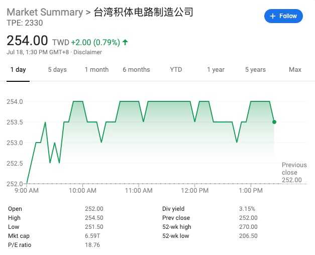
Task: Click the Previous close 252.00 label
Action: click(294, 173)
